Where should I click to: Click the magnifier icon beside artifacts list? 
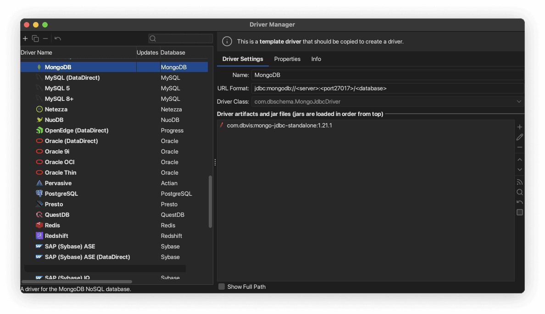pyautogui.click(x=519, y=192)
